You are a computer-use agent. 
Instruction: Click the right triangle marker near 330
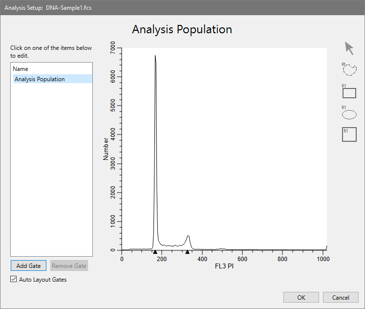pos(188,252)
